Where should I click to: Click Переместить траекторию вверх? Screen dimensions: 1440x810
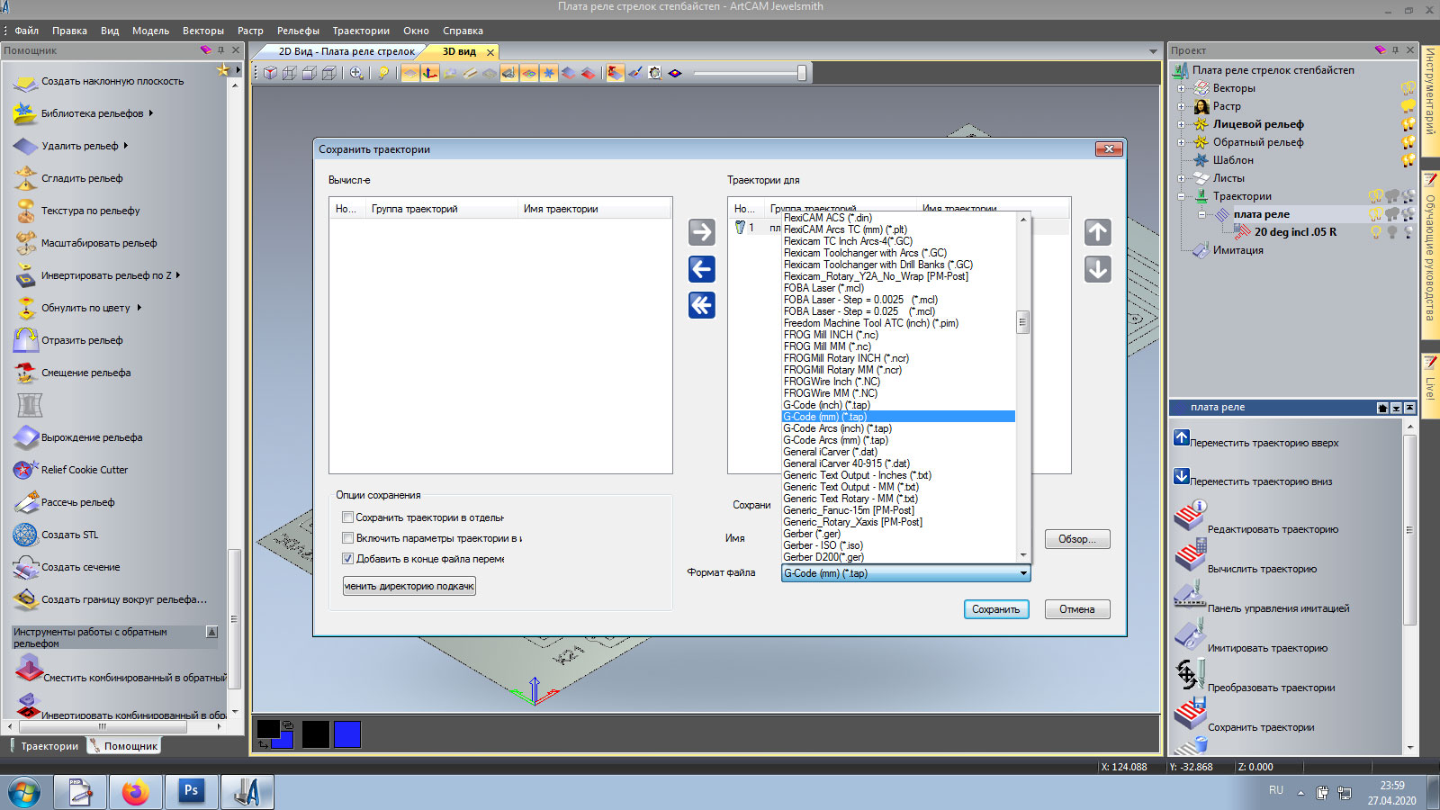point(1255,441)
